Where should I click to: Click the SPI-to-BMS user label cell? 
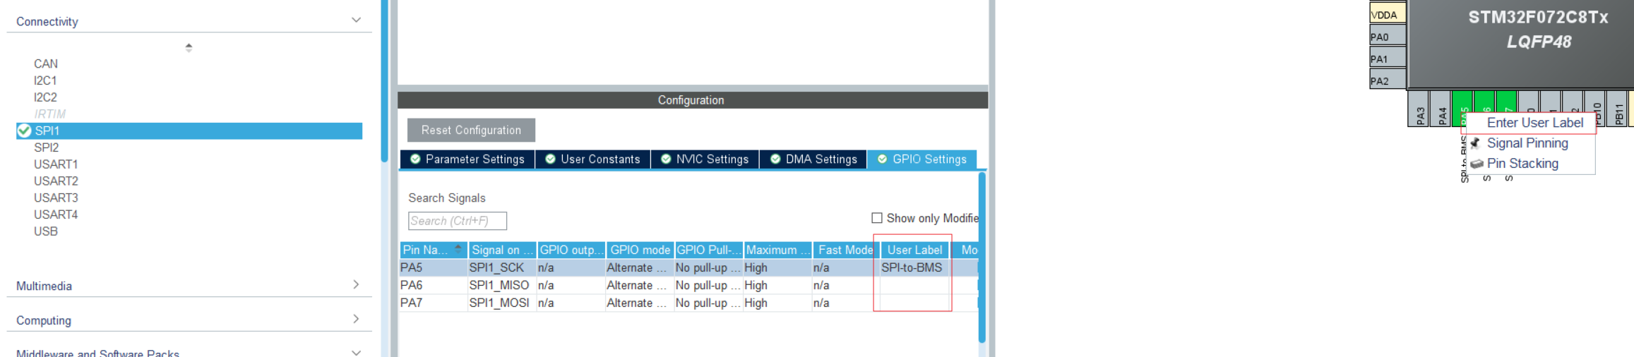click(x=914, y=268)
